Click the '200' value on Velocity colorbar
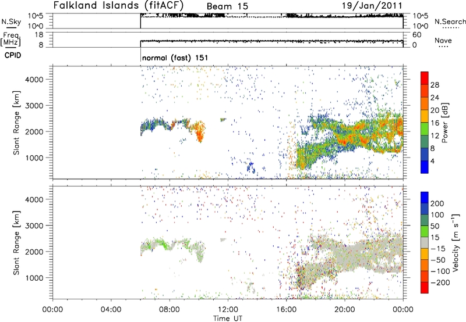This screenshot has height=322, width=466. click(437, 203)
